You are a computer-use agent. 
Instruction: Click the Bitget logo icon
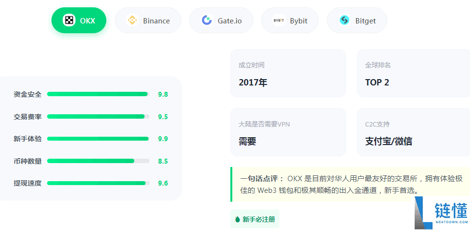(345, 21)
